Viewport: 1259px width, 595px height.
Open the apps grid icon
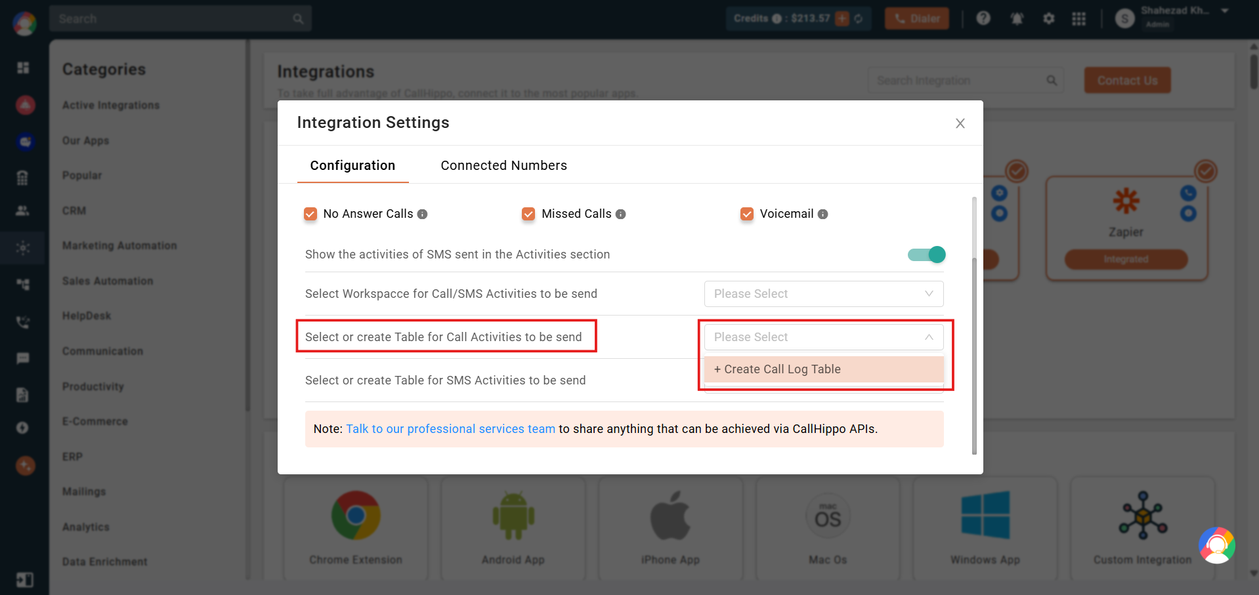click(x=1079, y=18)
